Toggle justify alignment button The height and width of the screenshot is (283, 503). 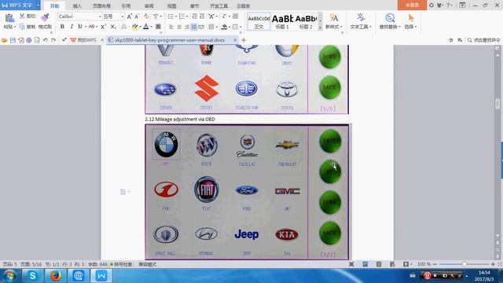pos(194,27)
